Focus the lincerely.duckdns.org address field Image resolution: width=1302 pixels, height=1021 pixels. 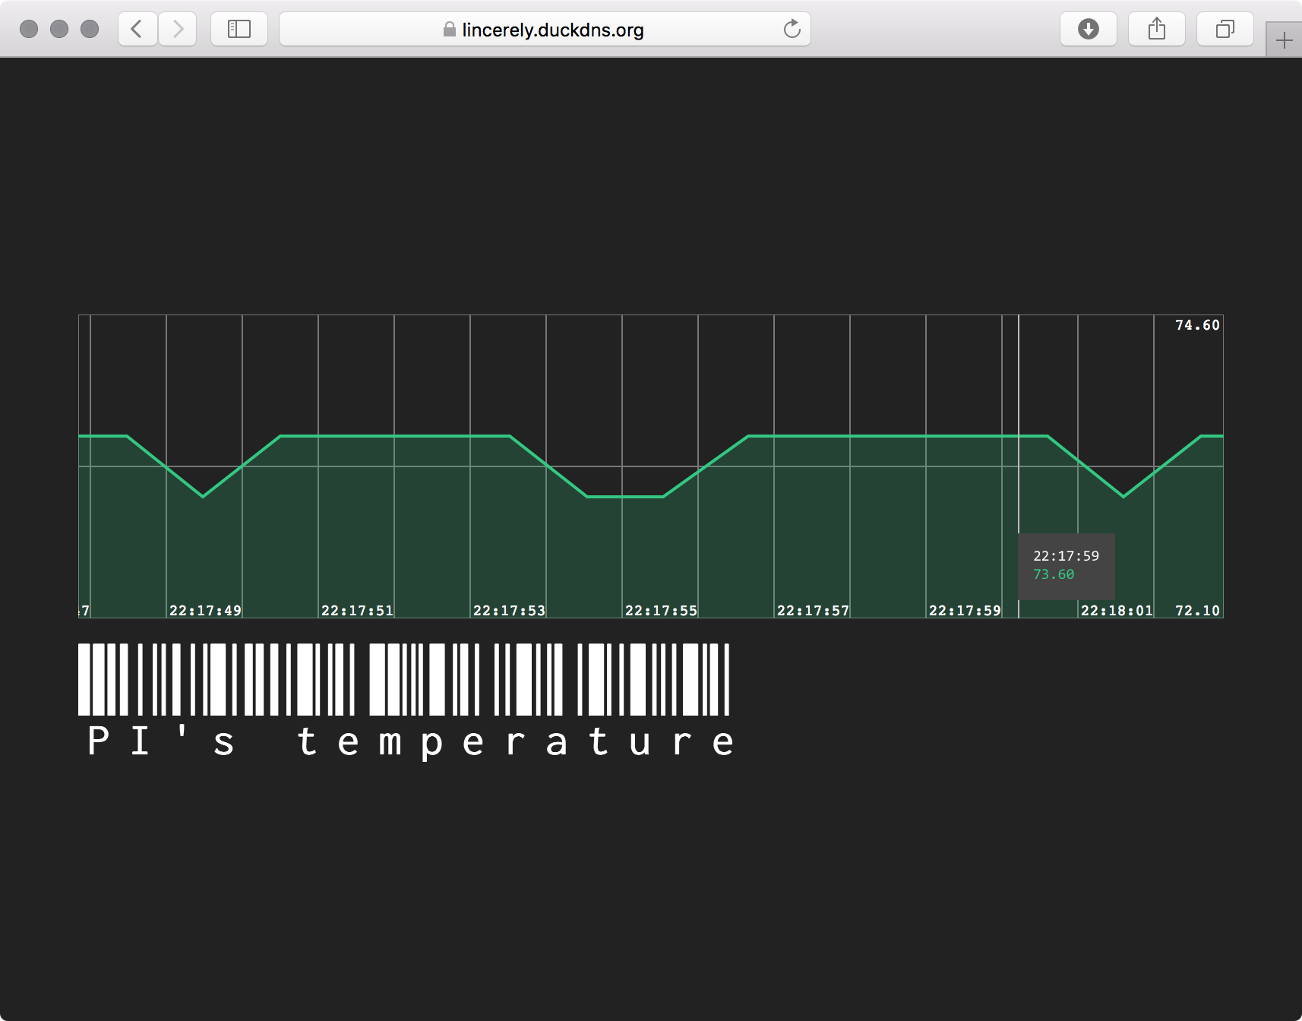pyautogui.click(x=552, y=30)
